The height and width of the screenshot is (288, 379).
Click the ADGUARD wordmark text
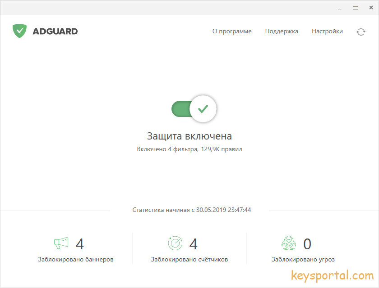(x=55, y=31)
